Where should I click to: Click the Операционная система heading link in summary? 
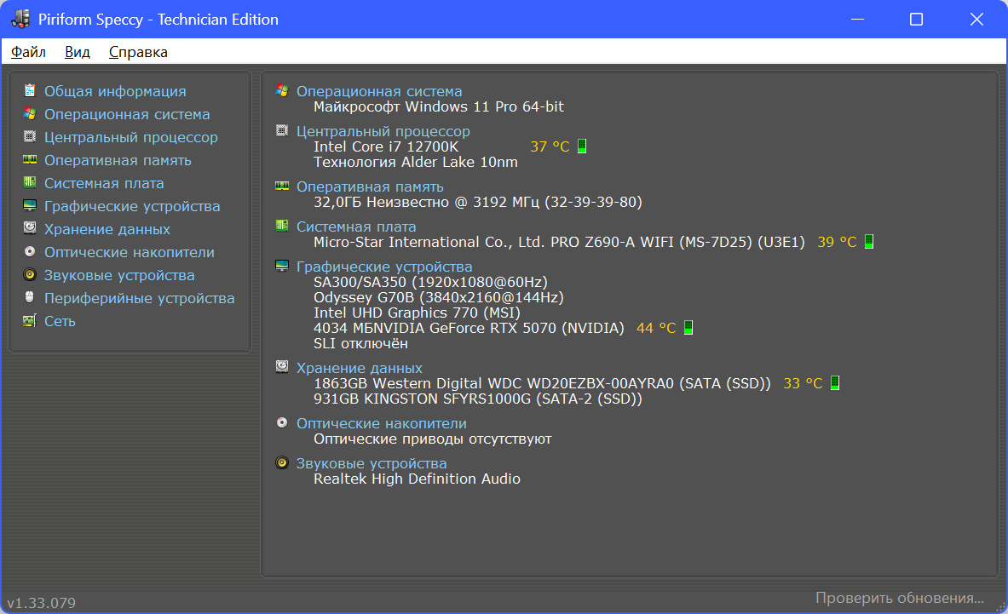[x=379, y=91]
